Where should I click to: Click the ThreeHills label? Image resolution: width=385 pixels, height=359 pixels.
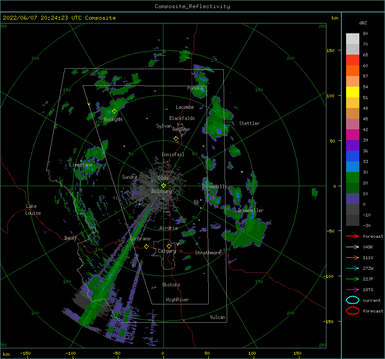click(x=215, y=187)
